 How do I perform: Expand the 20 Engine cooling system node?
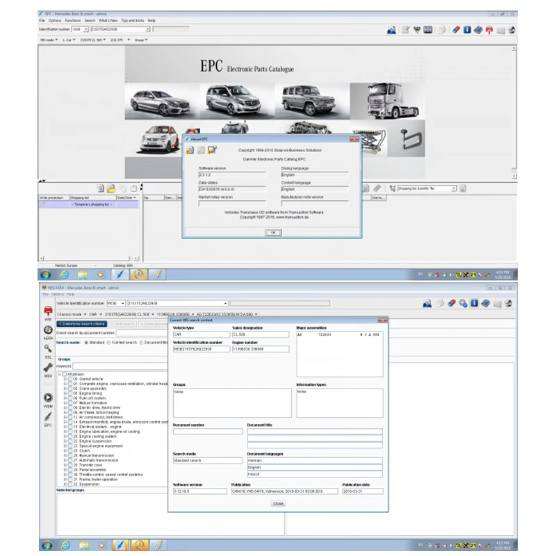tap(65, 436)
